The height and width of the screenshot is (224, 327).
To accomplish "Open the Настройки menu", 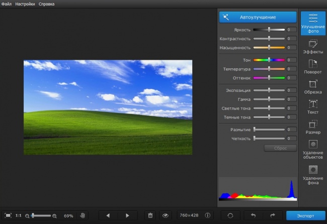I will [25, 4].
